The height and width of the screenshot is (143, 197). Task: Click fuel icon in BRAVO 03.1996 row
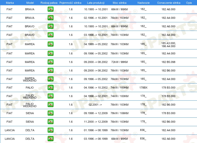(50, 35)
